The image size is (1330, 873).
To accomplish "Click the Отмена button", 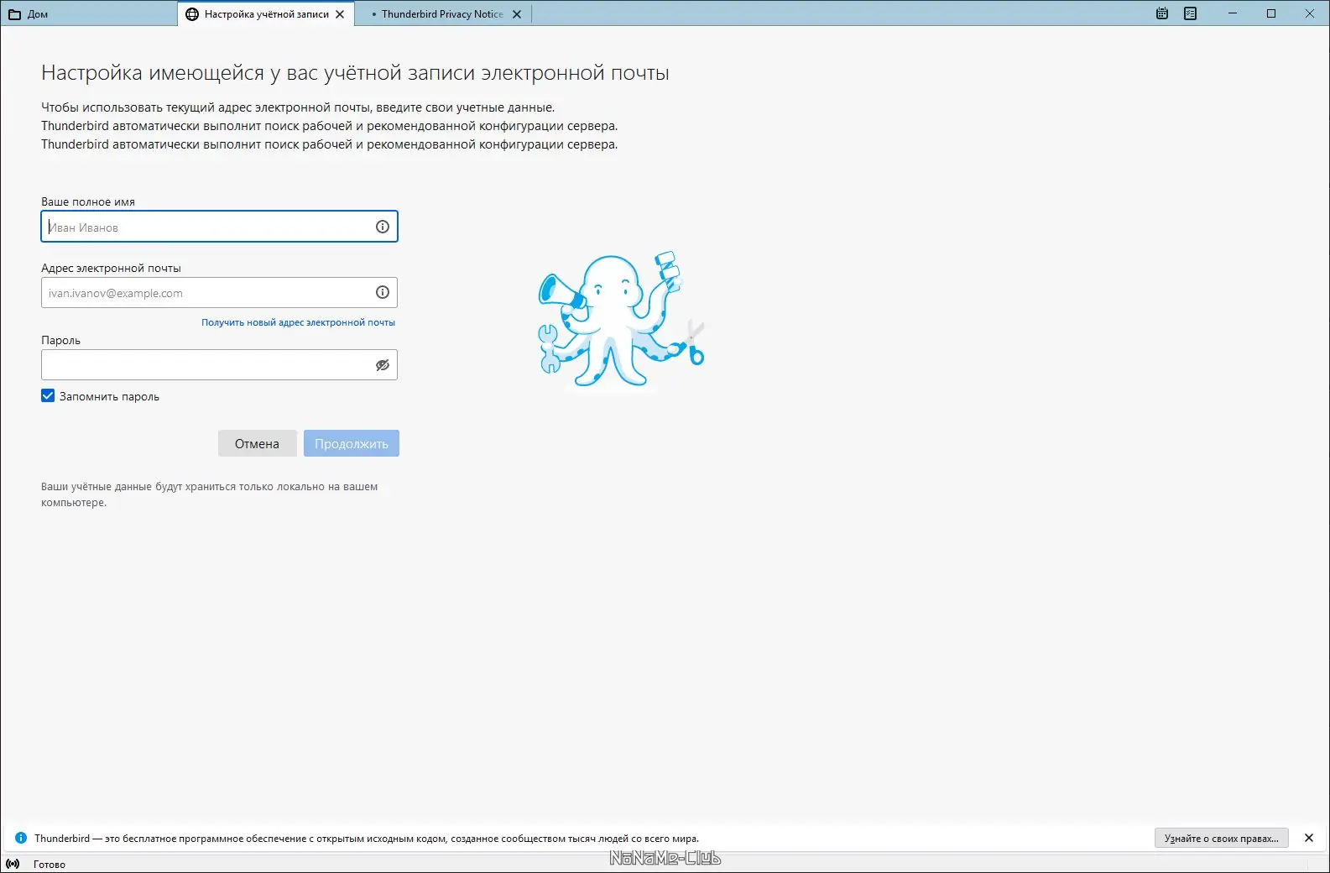I will [x=257, y=443].
